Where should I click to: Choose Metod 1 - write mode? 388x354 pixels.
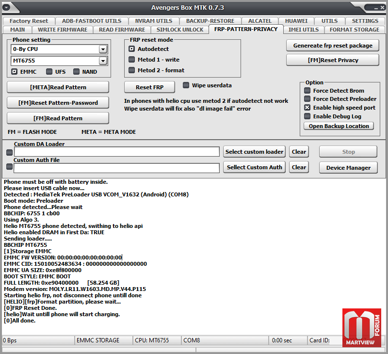[131, 60]
